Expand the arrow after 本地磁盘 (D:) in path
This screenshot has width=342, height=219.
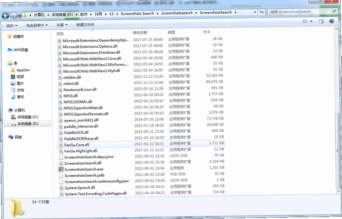[x=77, y=15]
